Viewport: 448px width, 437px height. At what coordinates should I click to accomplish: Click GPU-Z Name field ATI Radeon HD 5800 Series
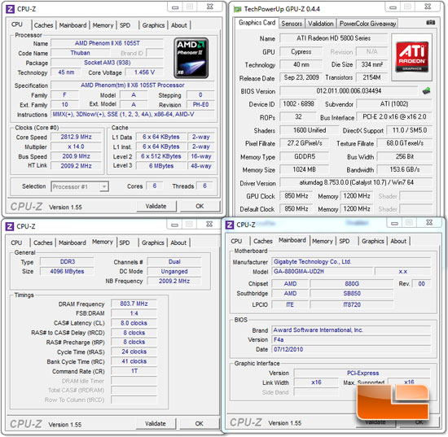333,38
